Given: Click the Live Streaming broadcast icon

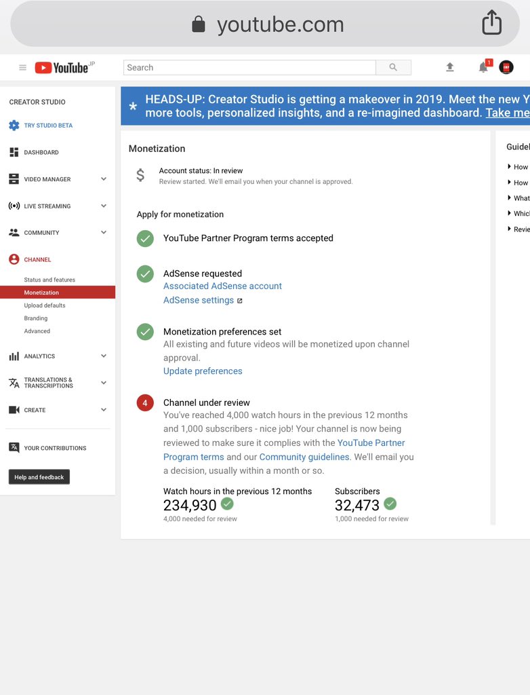Looking at the screenshot, I should [14, 206].
